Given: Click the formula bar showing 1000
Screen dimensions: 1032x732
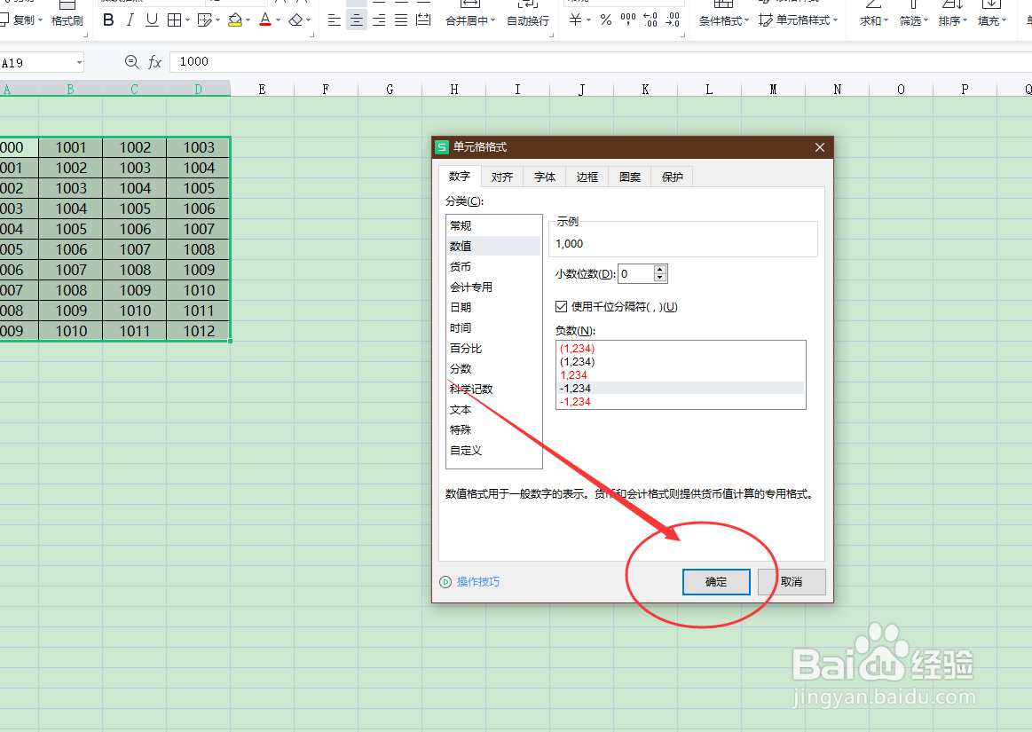Looking at the screenshot, I should click(600, 62).
